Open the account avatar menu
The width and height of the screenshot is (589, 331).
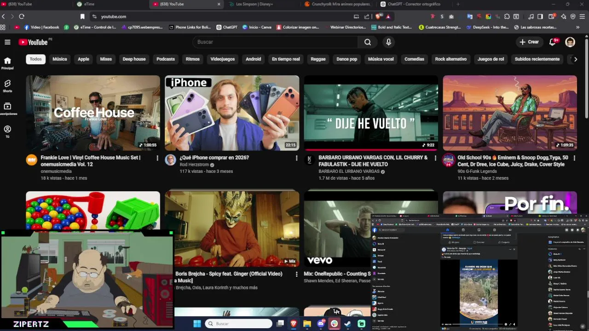tap(570, 42)
